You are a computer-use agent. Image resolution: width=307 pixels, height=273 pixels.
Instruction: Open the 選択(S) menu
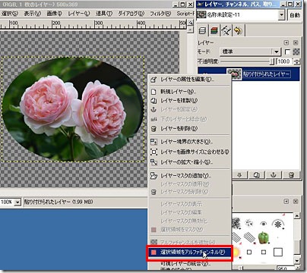point(10,14)
